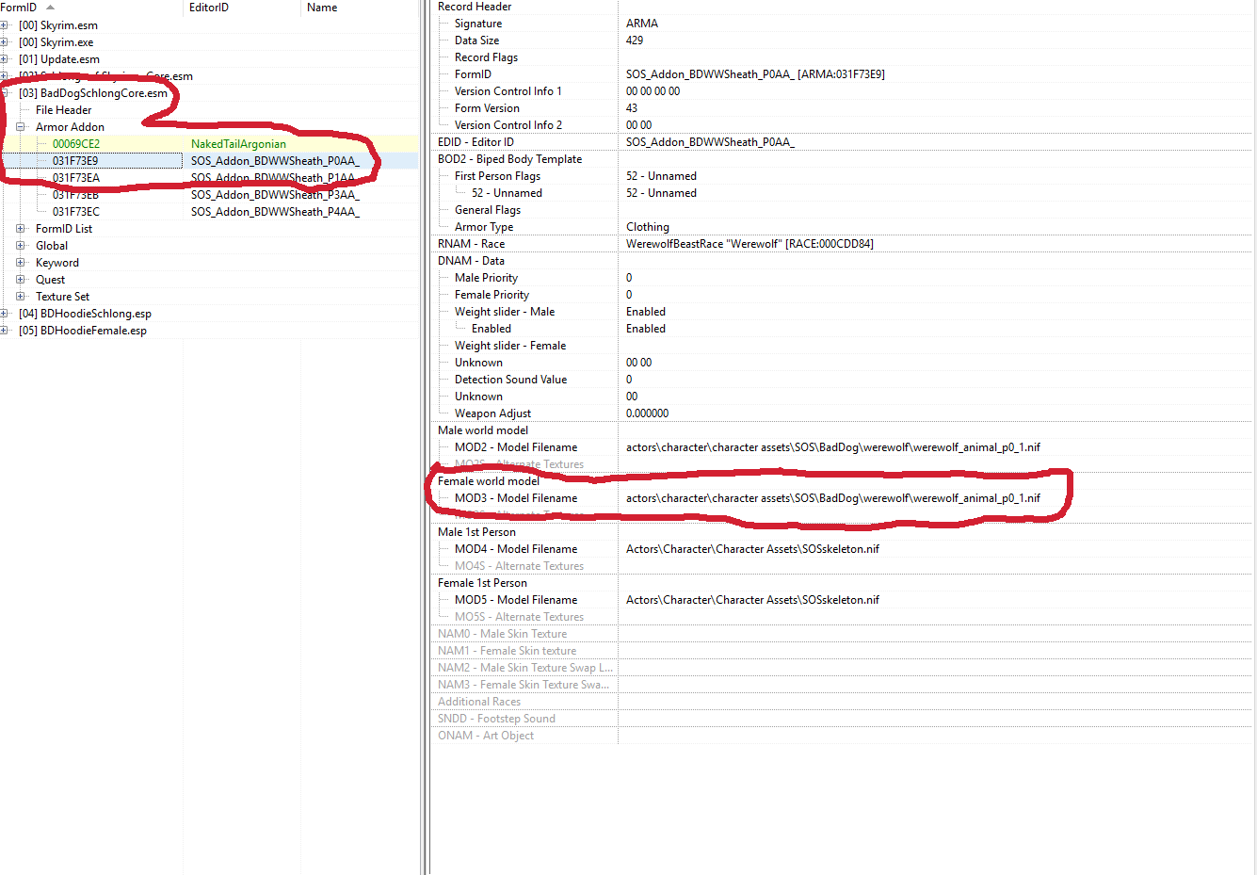Select the MOD4 - Model Filename label
Image resolution: width=1257 pixels, height=875 pixels.
coord(516,549)
